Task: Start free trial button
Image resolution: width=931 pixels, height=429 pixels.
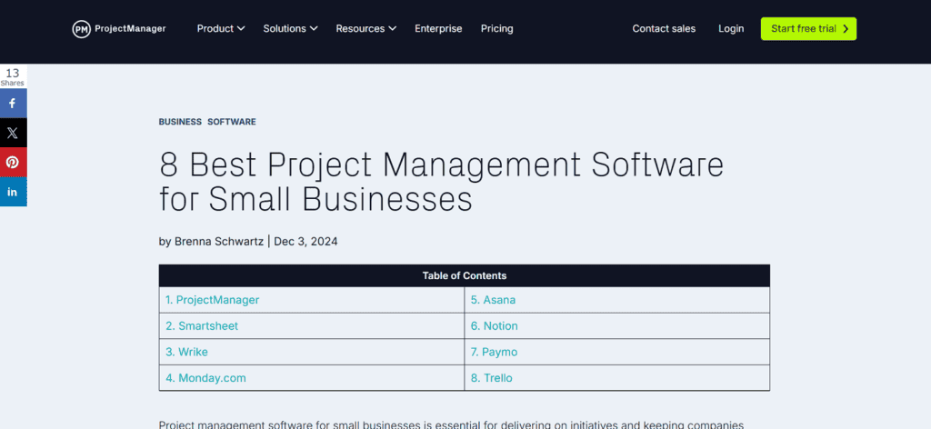Action: 808,28
